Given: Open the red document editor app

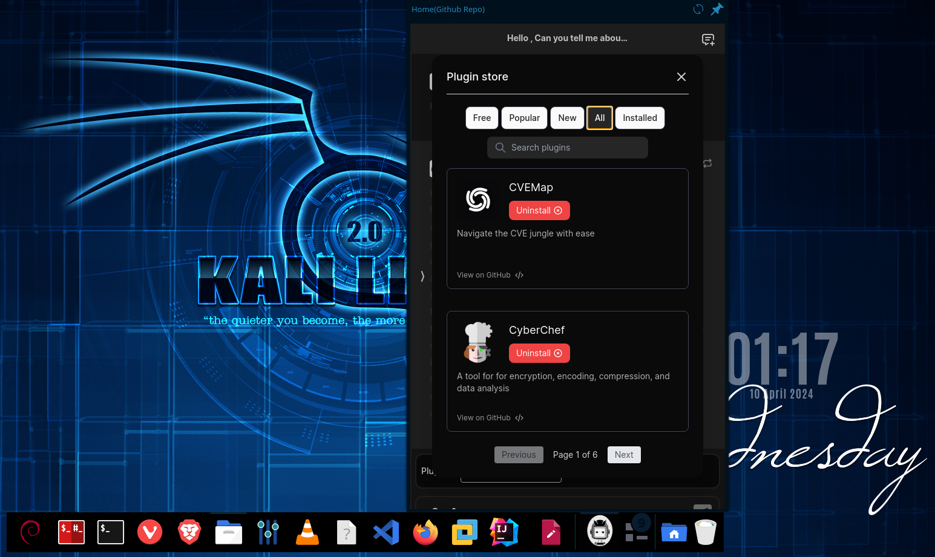Looking at the screenshot, I should point(551,532).
